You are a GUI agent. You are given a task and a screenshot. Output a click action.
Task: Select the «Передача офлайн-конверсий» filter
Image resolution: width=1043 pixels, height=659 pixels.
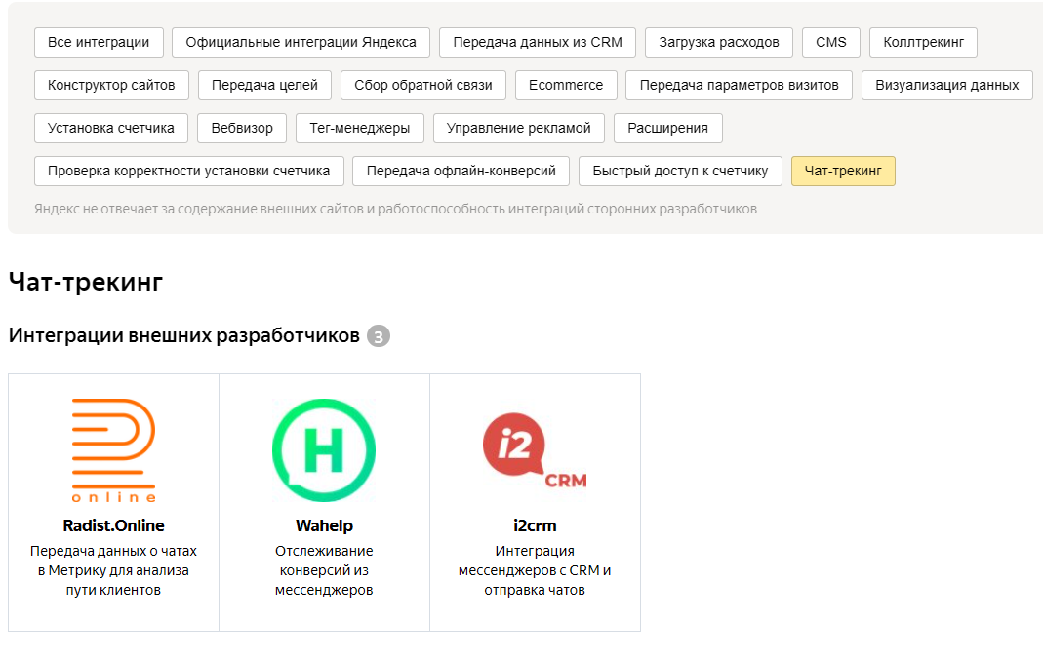tap(465, 171)
